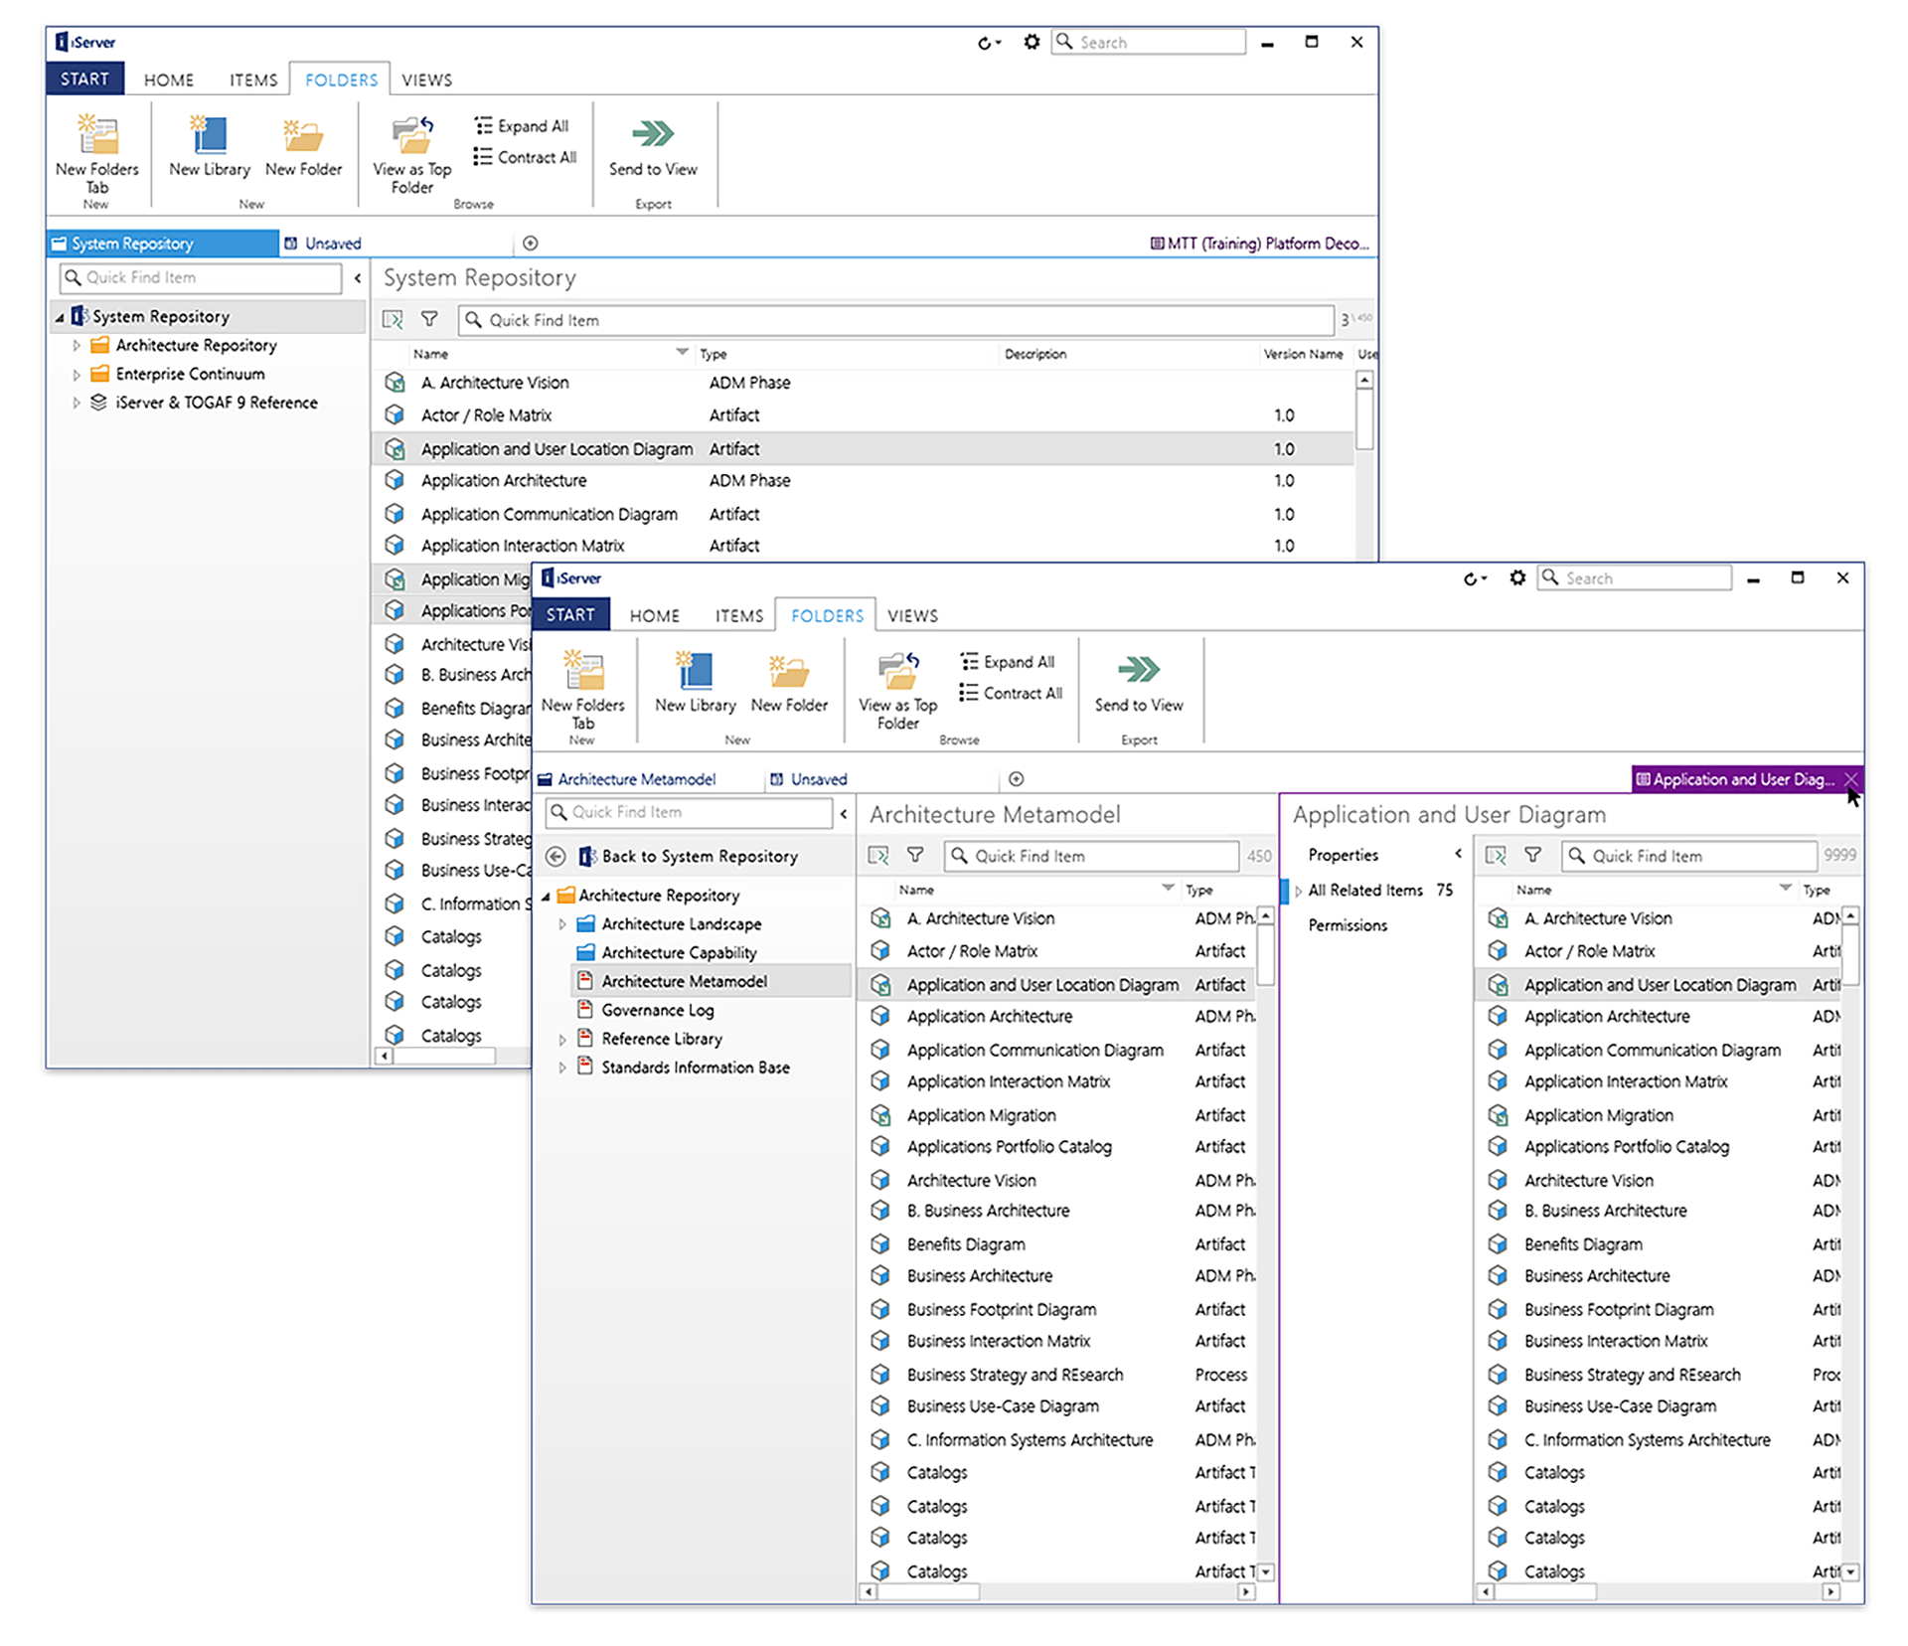
Task: Click Contract All in back window ribbon
Action: (525, 157)
